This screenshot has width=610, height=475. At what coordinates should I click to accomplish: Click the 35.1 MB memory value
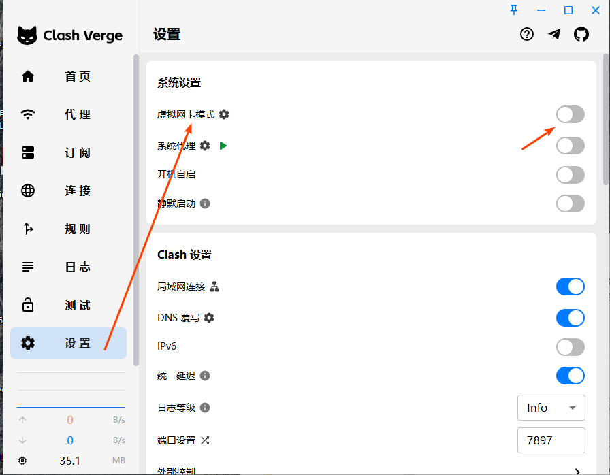tap(69, 461)
